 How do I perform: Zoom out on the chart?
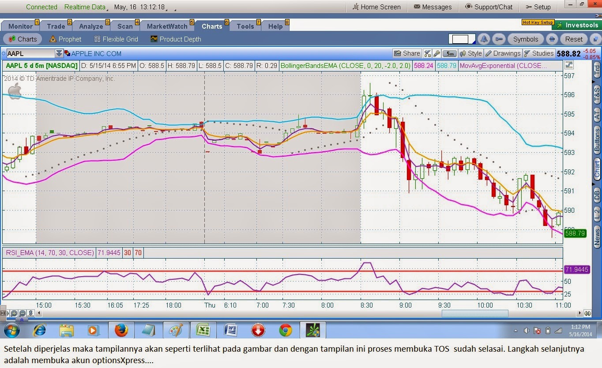pyautogui.click(x=23, y=313)
